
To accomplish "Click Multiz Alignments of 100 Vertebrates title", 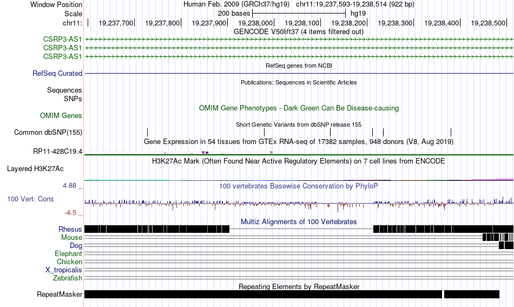I will point(299,222).
